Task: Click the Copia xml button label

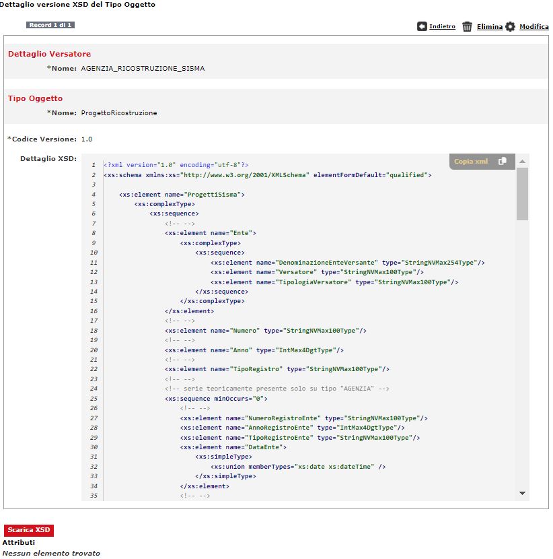Action: 471,161
